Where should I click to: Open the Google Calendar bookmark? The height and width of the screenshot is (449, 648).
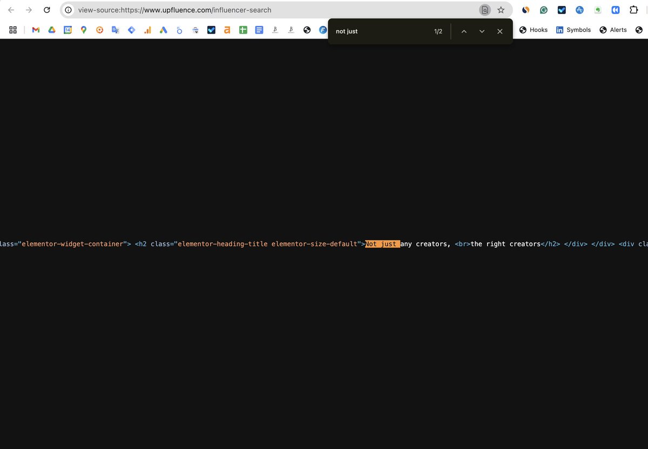pos(68,30)
